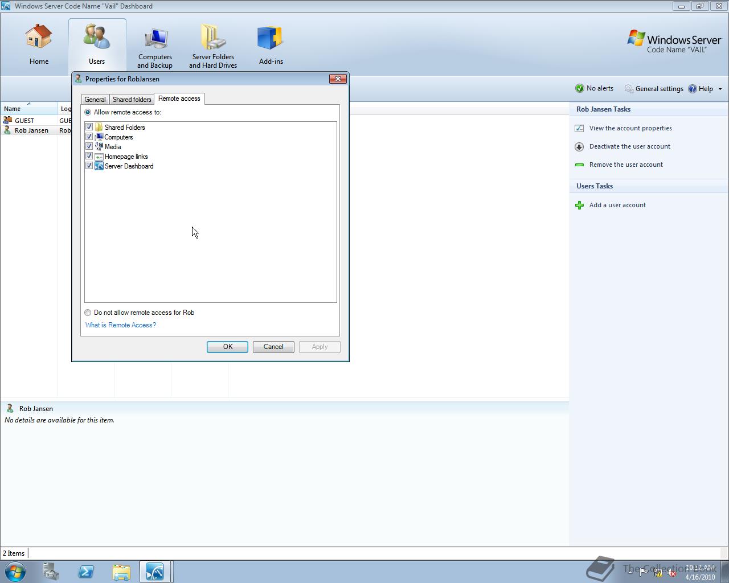Click the No alerts status icon
This screenshot has height=583, width=729.
coord(580,88)
